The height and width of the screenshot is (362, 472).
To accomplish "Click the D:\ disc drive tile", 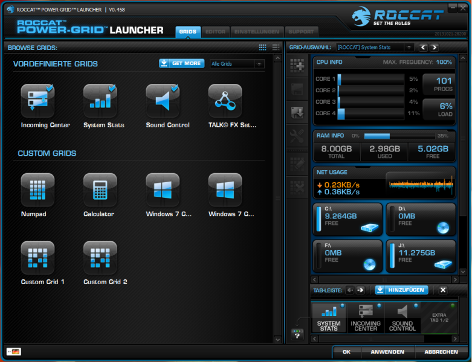I will (421, 219).
